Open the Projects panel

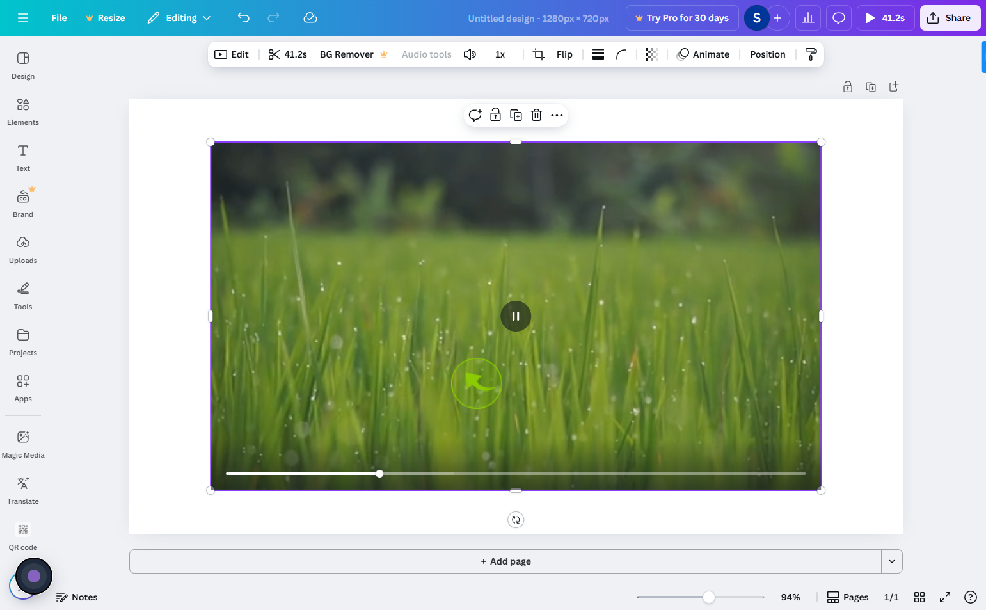click(23, 342)
